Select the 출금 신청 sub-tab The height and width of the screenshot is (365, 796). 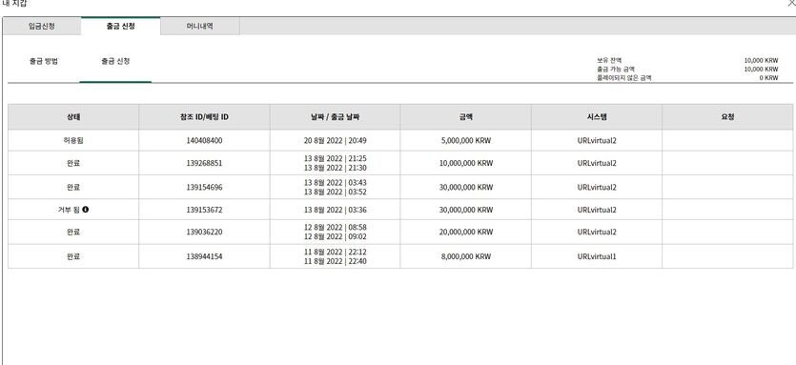tap(115, 61)
